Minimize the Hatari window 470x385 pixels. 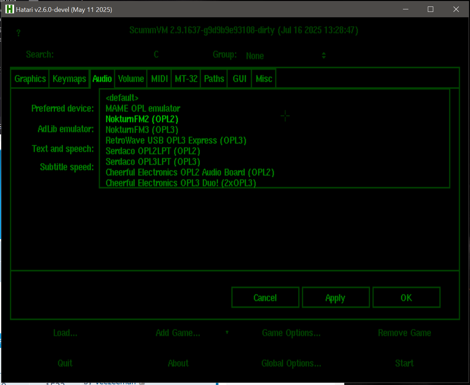click(405, 9)
